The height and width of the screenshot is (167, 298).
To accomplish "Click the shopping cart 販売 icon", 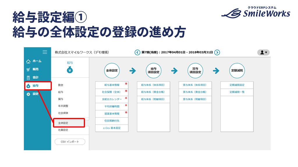I will [28, 70].
